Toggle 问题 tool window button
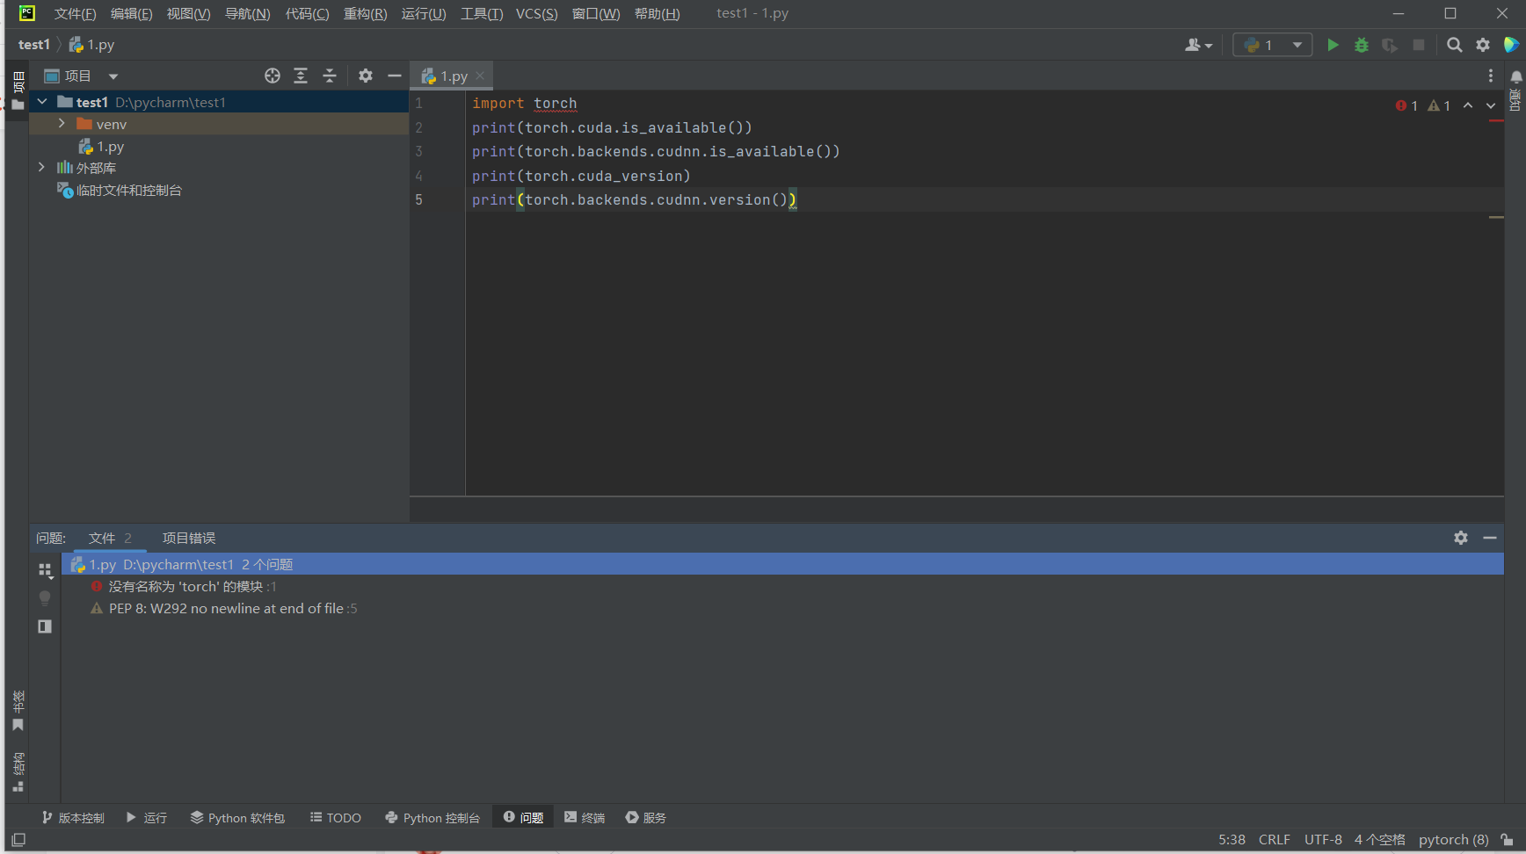Image resolution: width=1526 pixels, height=854 pixels. click(523, 817)
